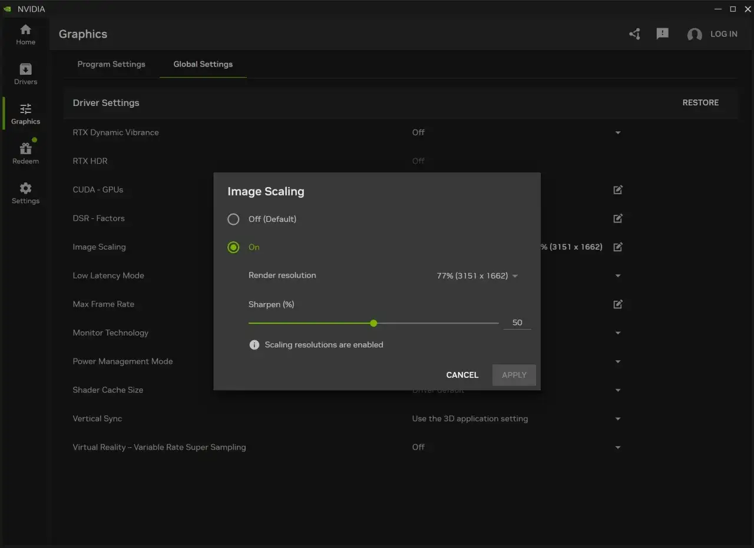This screenshot has height=548, width=754.
Task: Click the Vertical Sync row label
Action: 97,419
